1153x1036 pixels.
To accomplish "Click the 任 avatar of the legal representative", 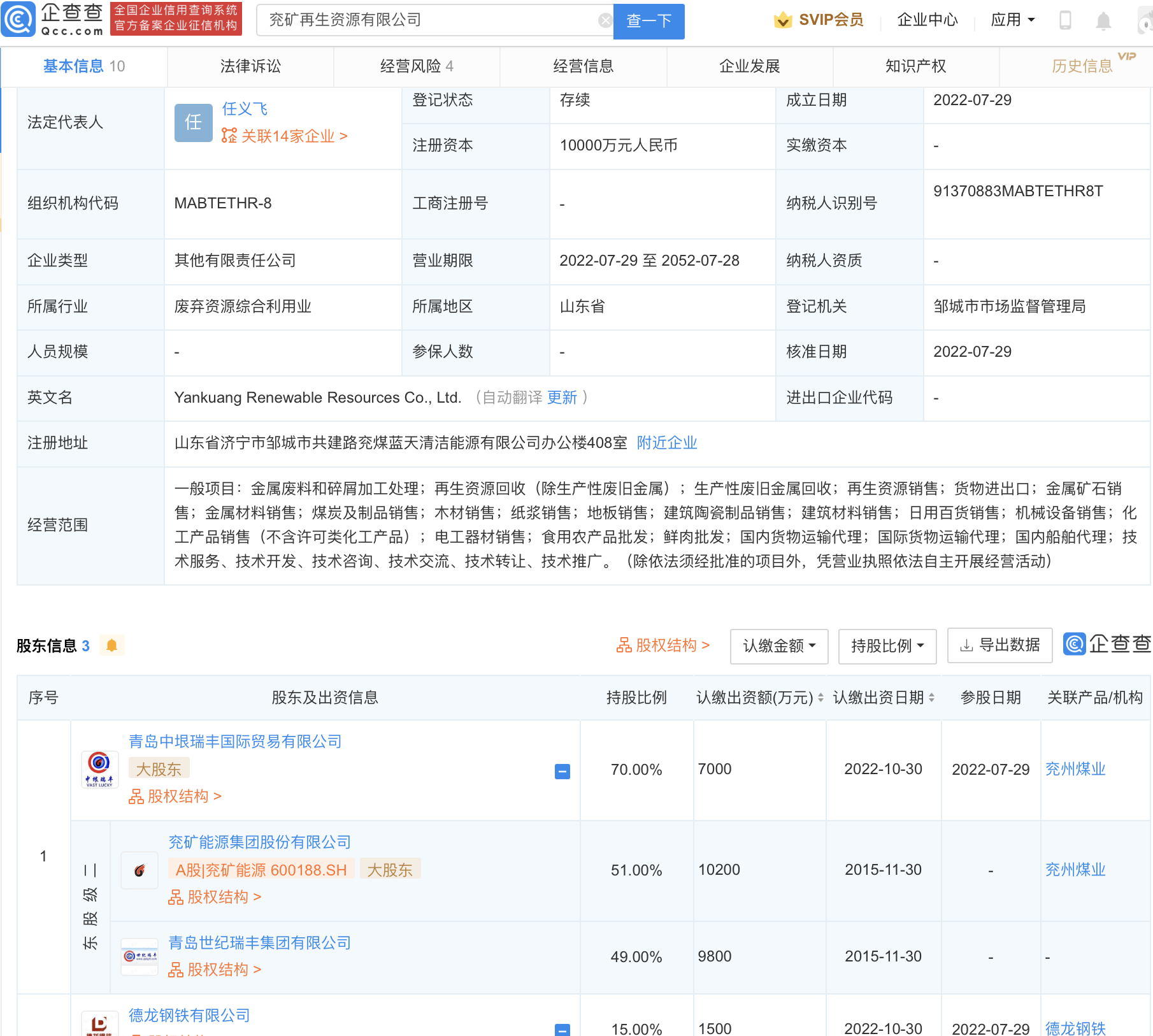I will point(193,122).
